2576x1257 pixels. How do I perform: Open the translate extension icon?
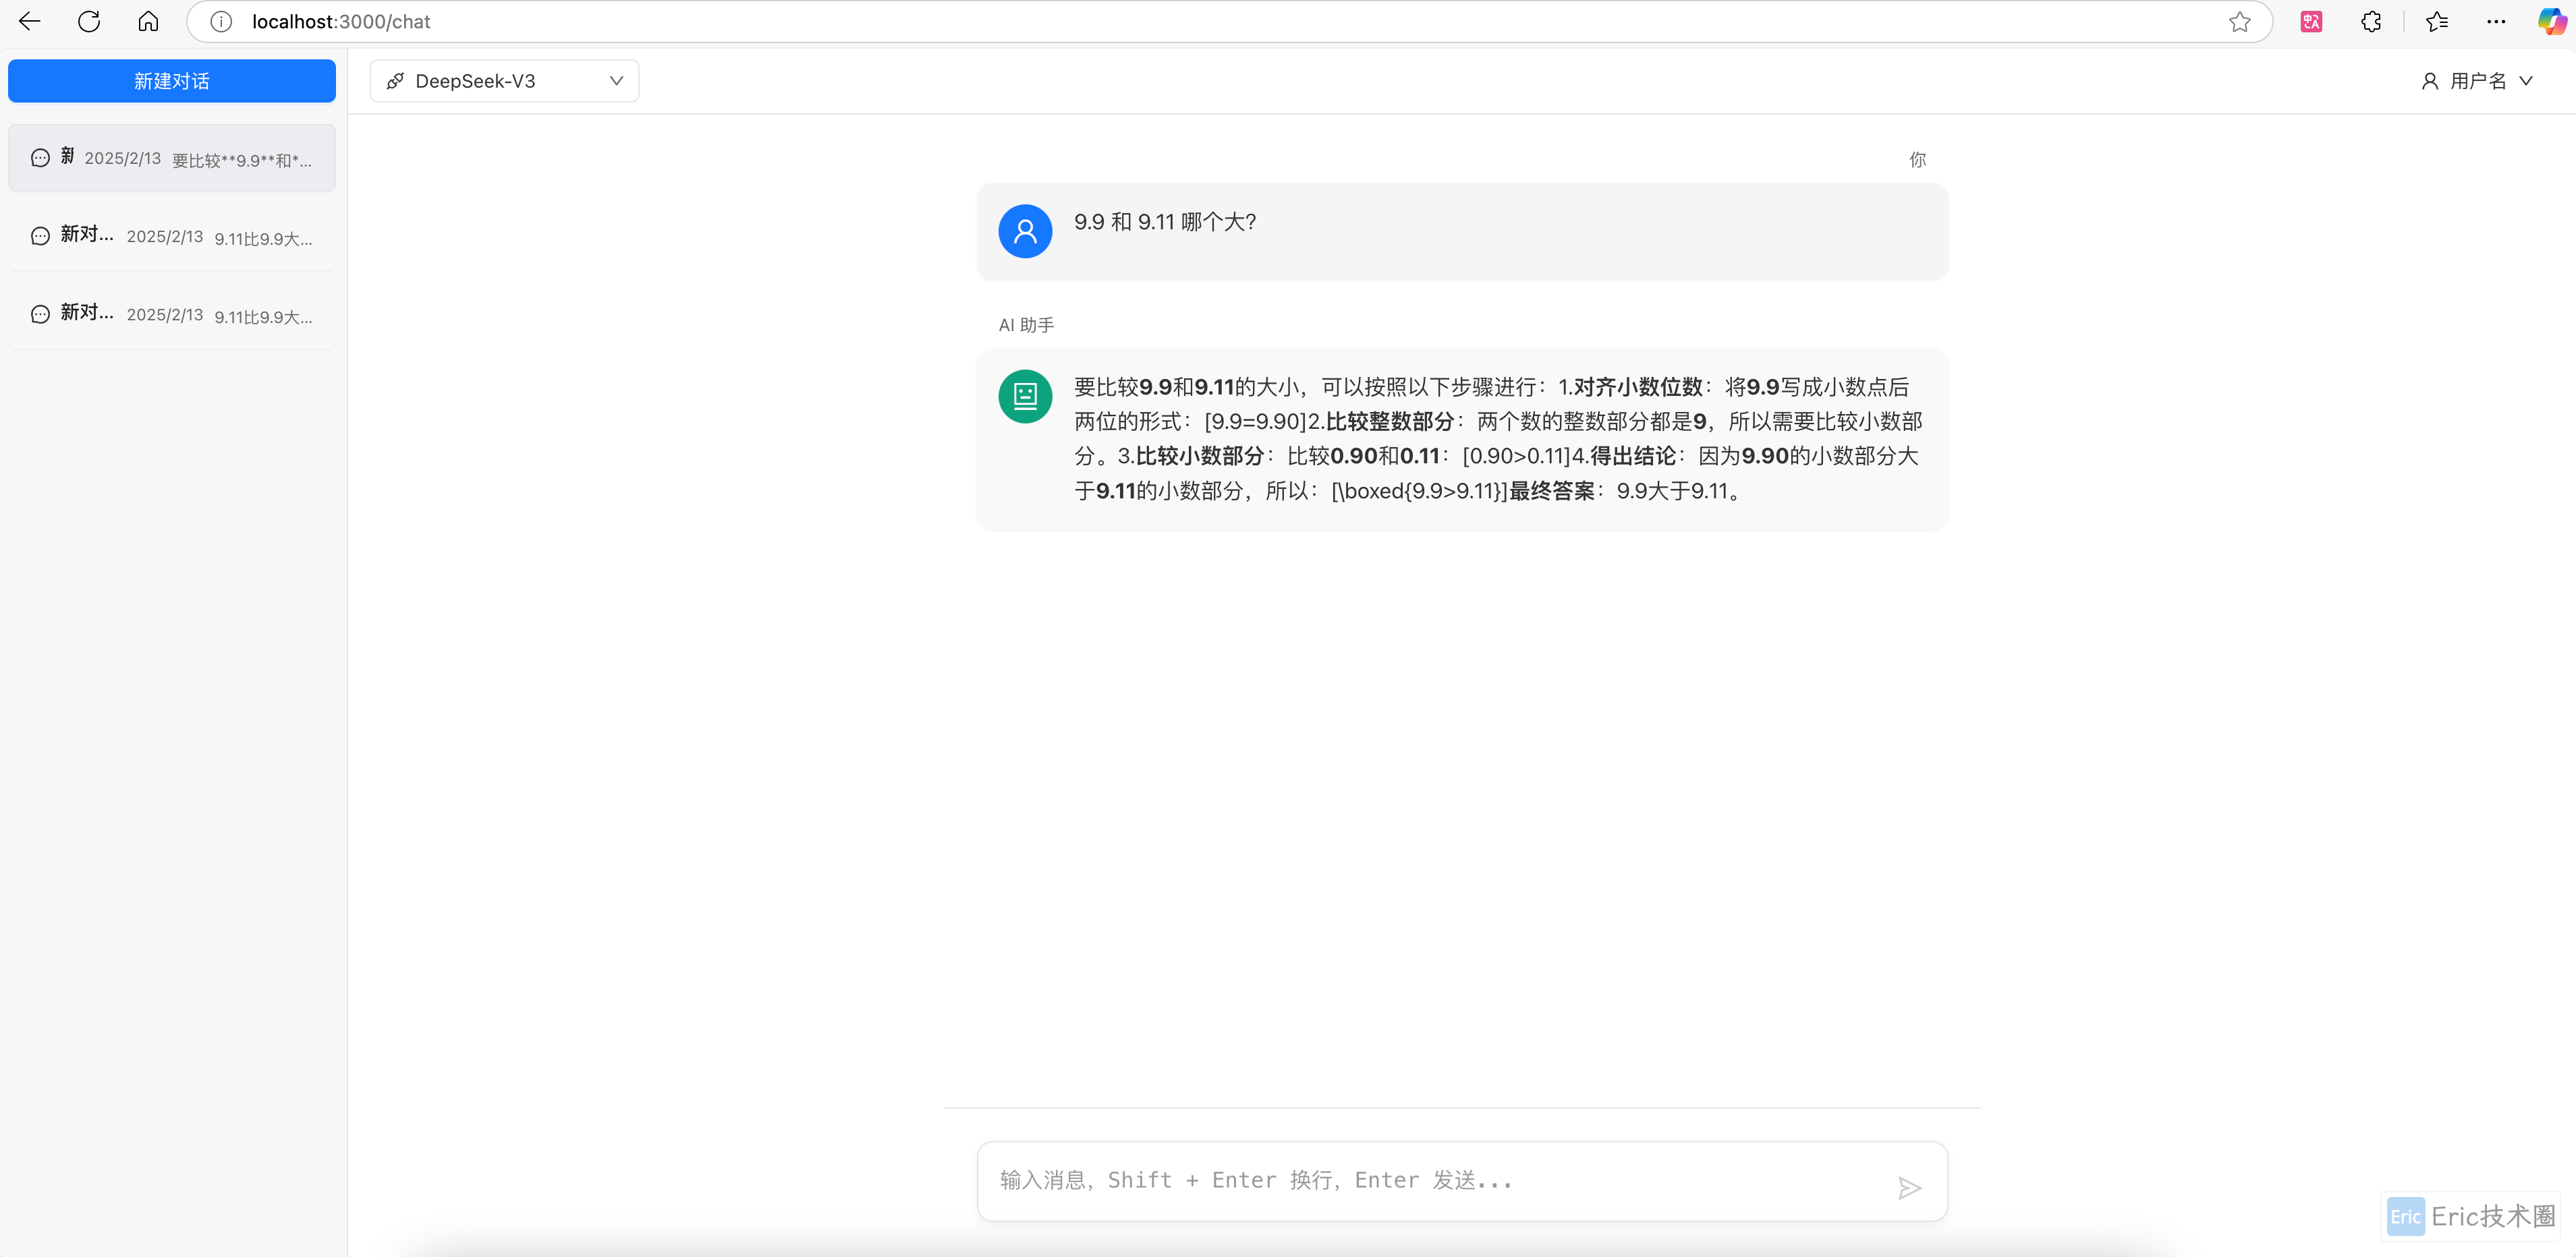tap(2311, 22)
